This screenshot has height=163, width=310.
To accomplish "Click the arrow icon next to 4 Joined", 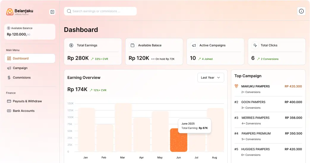I will coord(199,59).
